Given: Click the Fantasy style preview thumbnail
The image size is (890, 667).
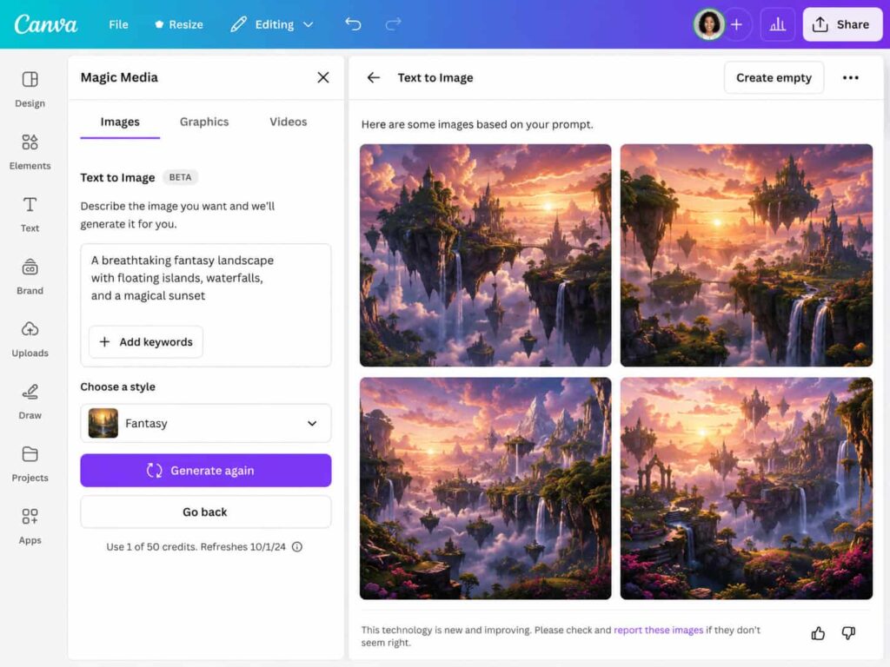Looking at the screenshot, I should pyautogui.click(x=103, y=423).
